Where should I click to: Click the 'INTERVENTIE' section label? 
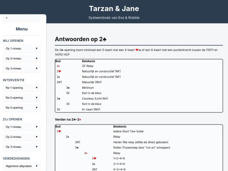(14, 80)
